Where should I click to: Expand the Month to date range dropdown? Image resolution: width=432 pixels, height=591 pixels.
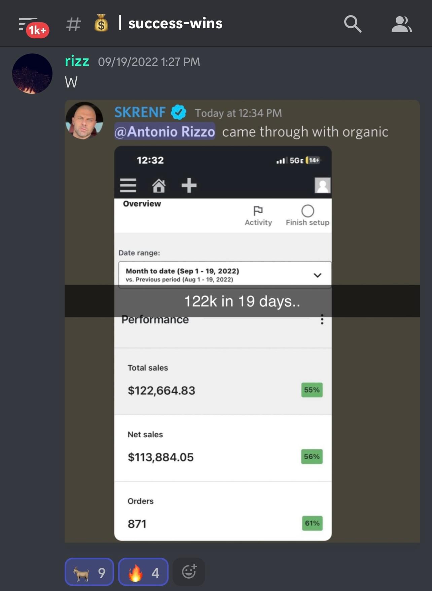(x=225, y=275)
